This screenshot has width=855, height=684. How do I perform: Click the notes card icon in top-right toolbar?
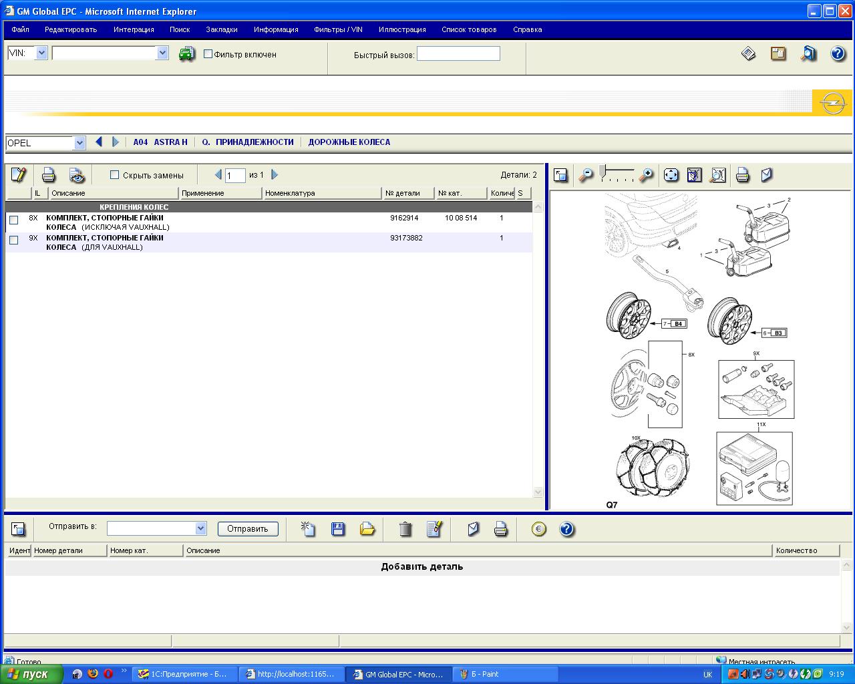click(778, 53)
